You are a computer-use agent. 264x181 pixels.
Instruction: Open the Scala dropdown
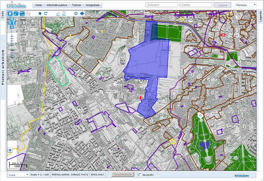(18, 174)
